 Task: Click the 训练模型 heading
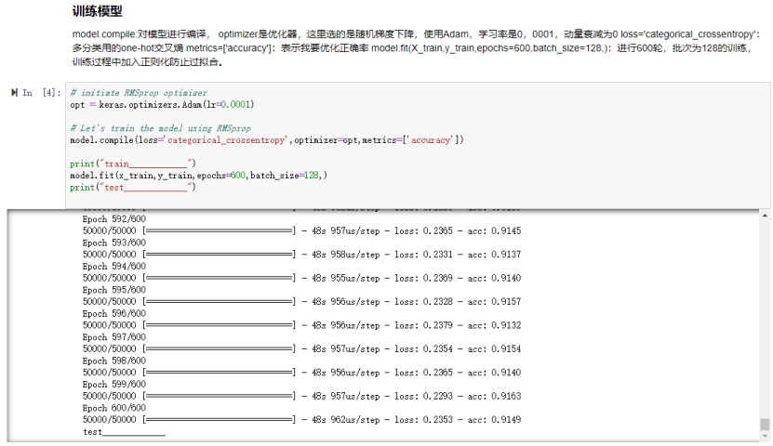click(97, 11)
